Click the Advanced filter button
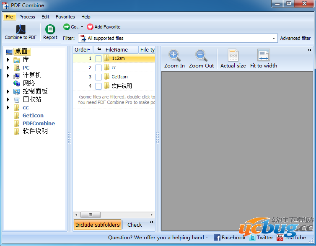This screenshot has width=316, height=246. 295,38
